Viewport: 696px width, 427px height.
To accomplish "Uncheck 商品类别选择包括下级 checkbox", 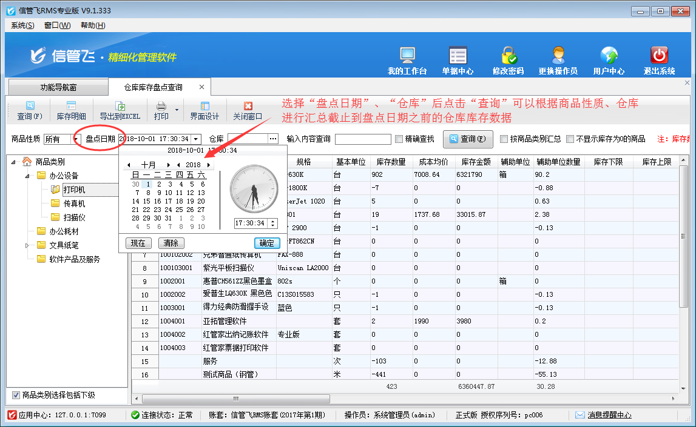I will click(x=16, y=396).
